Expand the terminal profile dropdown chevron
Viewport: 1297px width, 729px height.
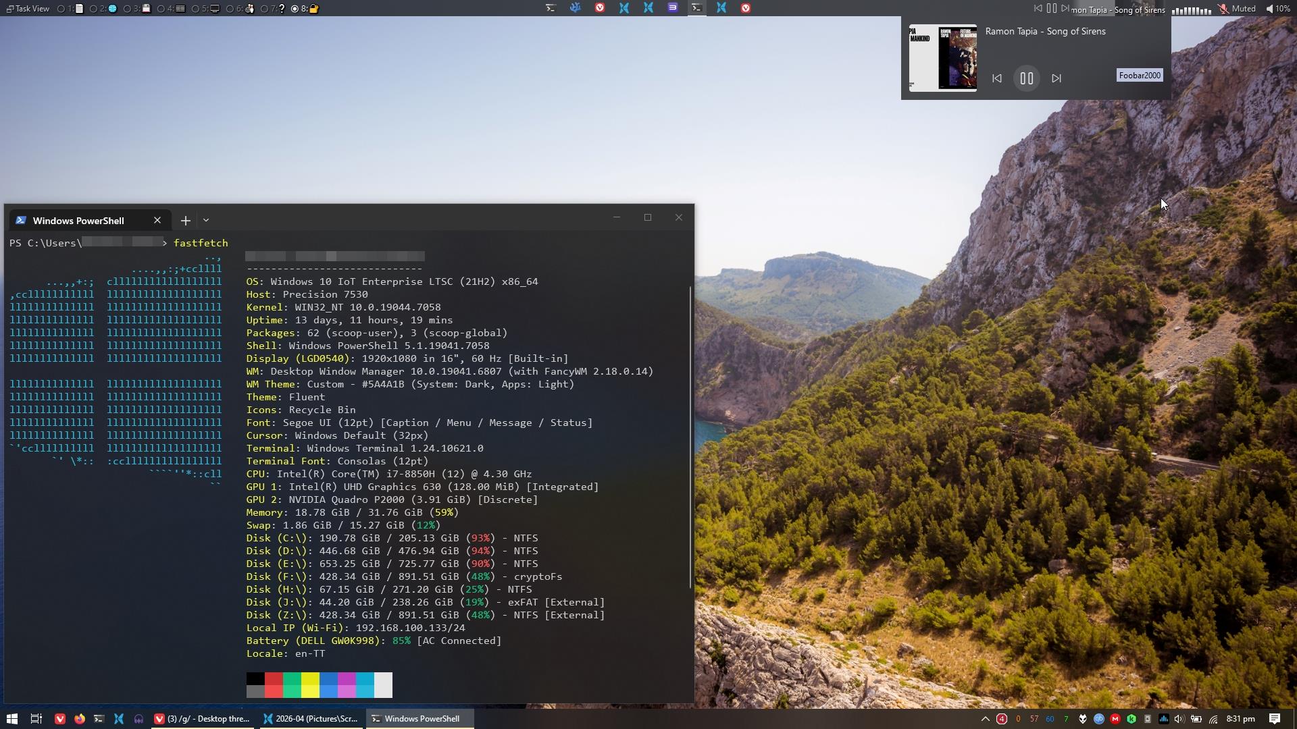click(x=206, y=221)
